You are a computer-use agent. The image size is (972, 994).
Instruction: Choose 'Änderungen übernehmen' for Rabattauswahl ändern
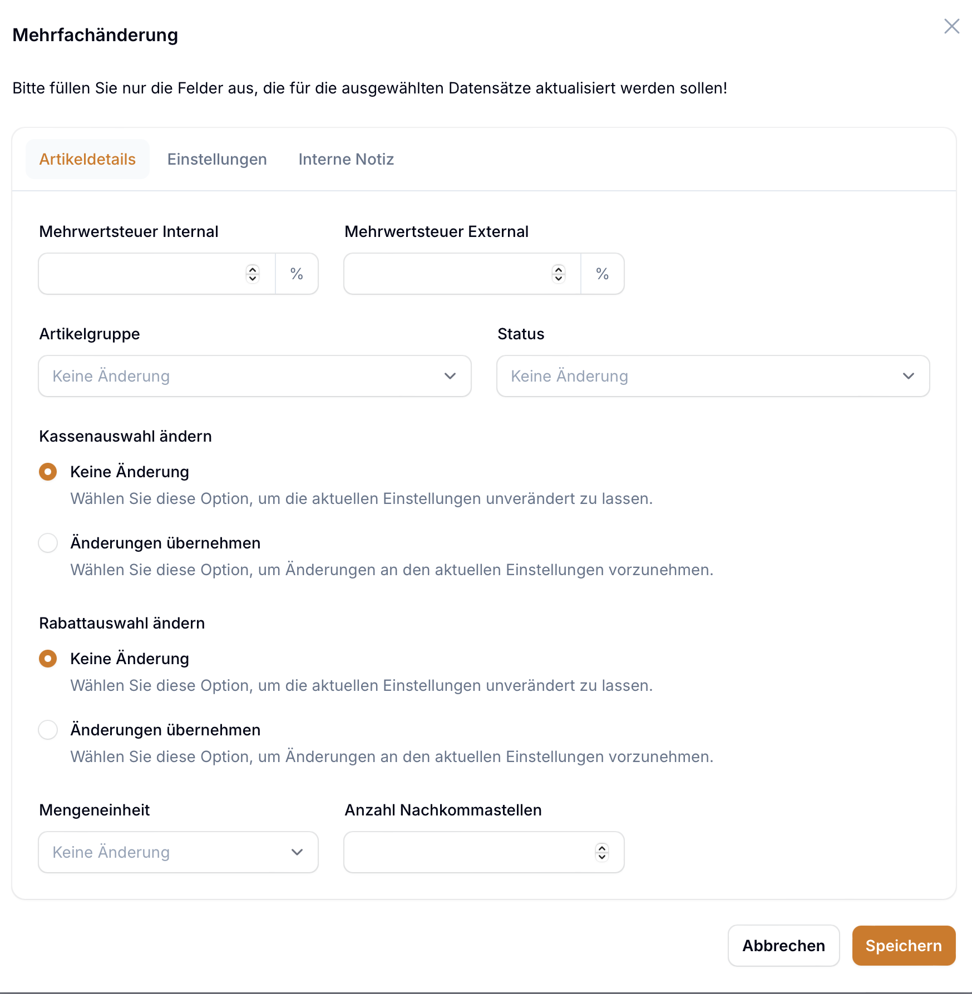48,730
